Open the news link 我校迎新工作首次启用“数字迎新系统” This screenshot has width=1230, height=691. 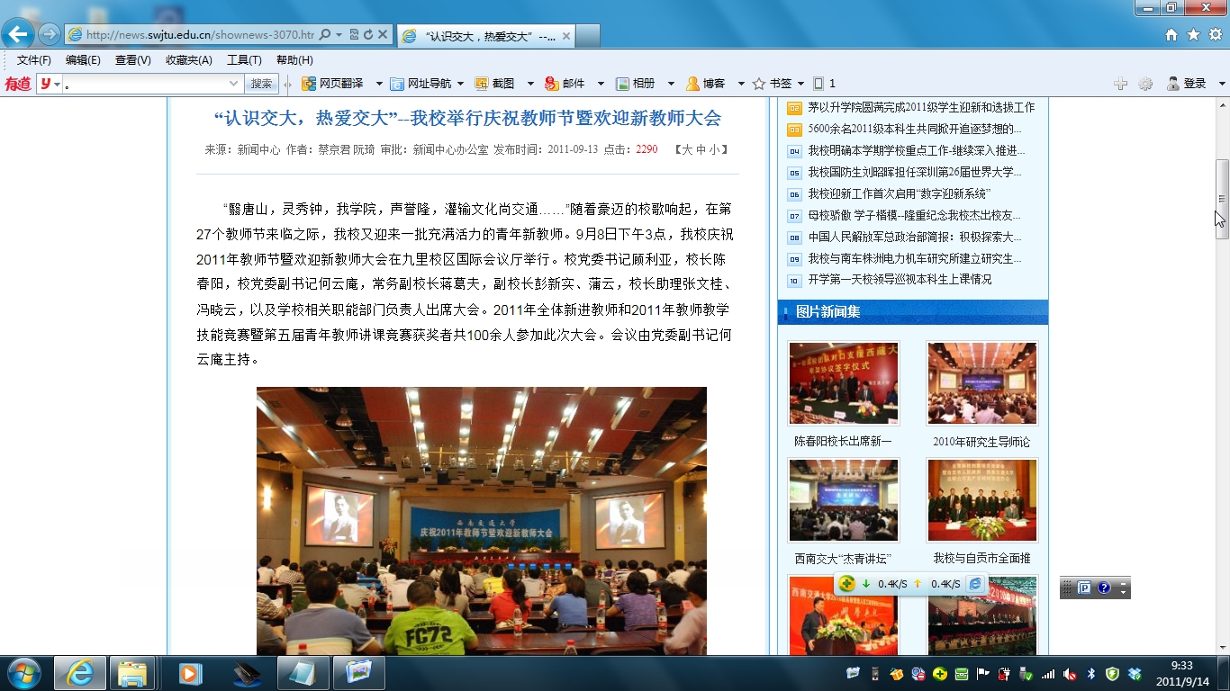(x=899, y=193)
